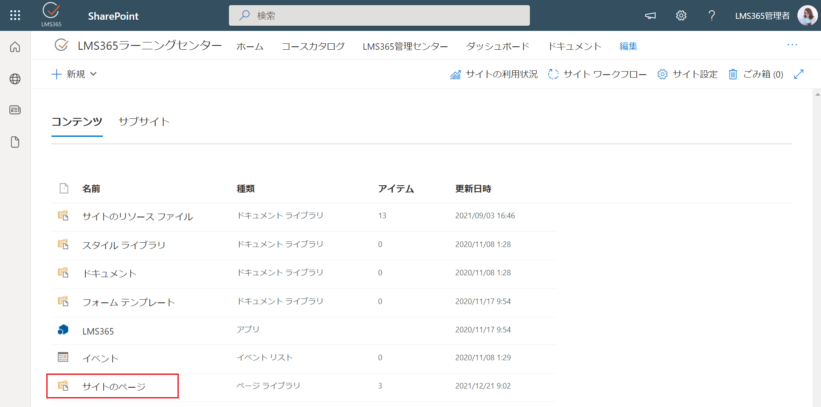Screen dimensions: 821x407
Task: Open サイト ワークフロー
Action: [605, 74]
